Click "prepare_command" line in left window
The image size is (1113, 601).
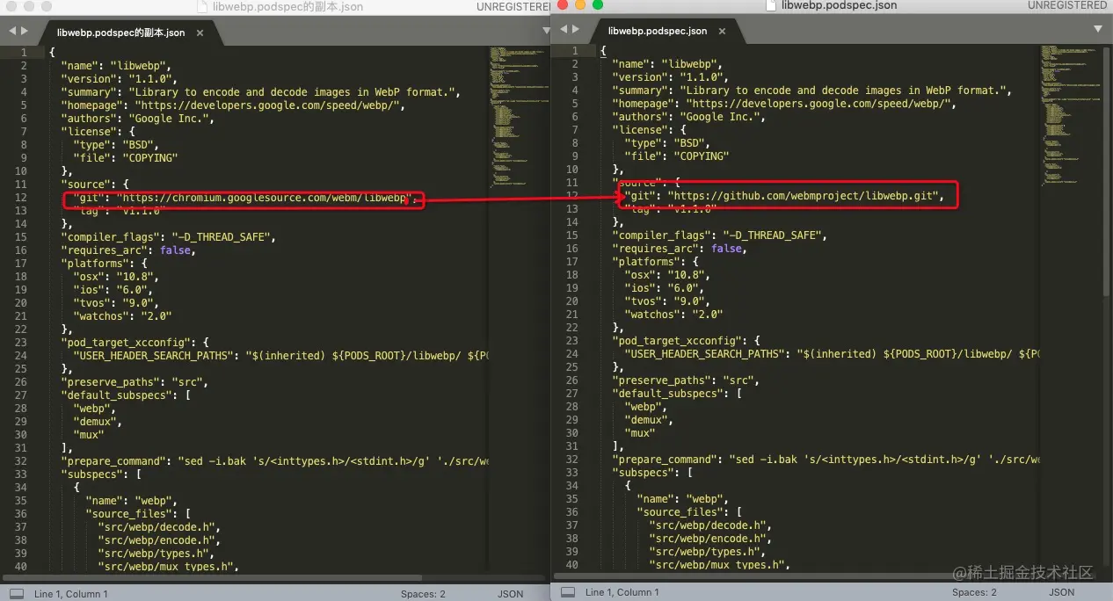click(x=275, y=460)
